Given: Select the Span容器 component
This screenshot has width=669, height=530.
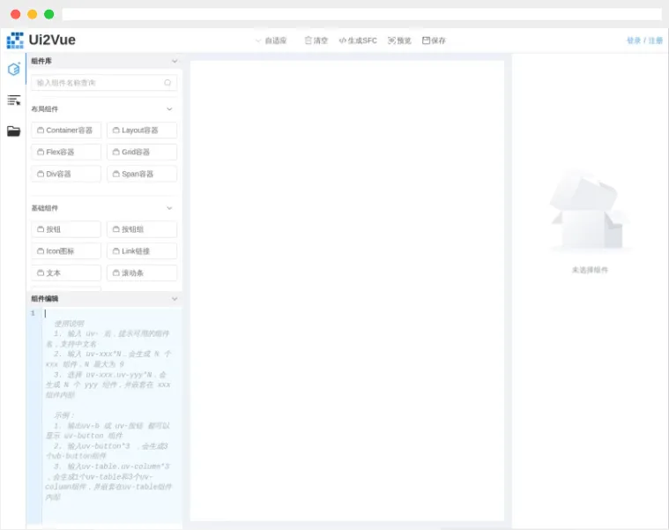Looking at the screenshot, I should 142,174.
